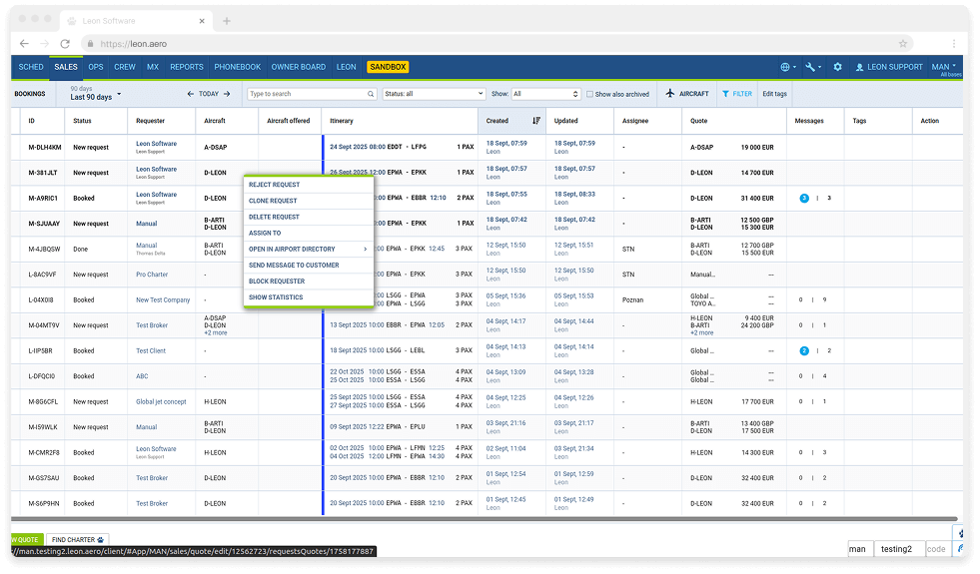Open New Test Company requester link
The width and height of the screenshot is (980, 574).
click(x=163, y=299)
